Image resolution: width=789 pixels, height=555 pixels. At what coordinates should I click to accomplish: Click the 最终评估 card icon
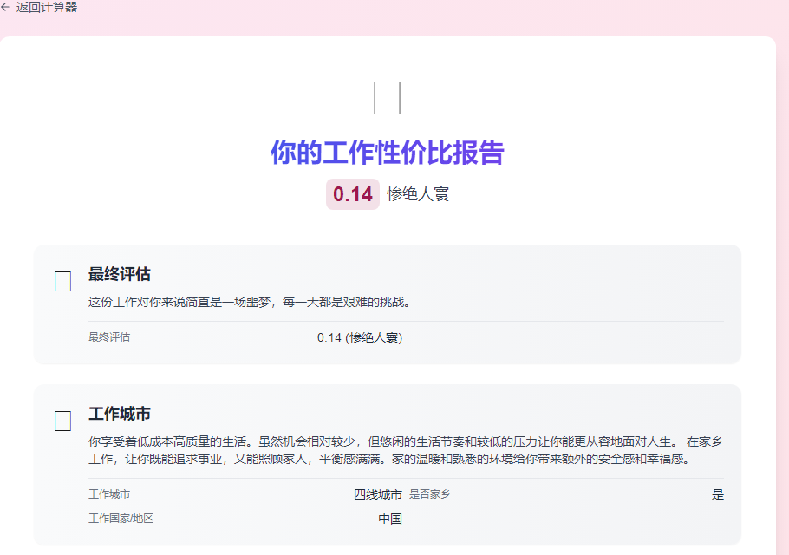[62, 281]
